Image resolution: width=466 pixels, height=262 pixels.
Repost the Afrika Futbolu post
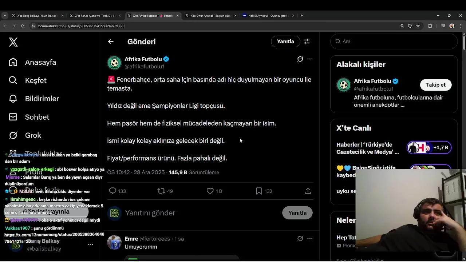pyautogui.click(x=161, y=191)
